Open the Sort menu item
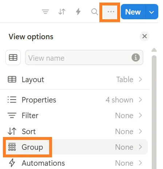Screen dimensions: 163x169 tap(75, 131)
